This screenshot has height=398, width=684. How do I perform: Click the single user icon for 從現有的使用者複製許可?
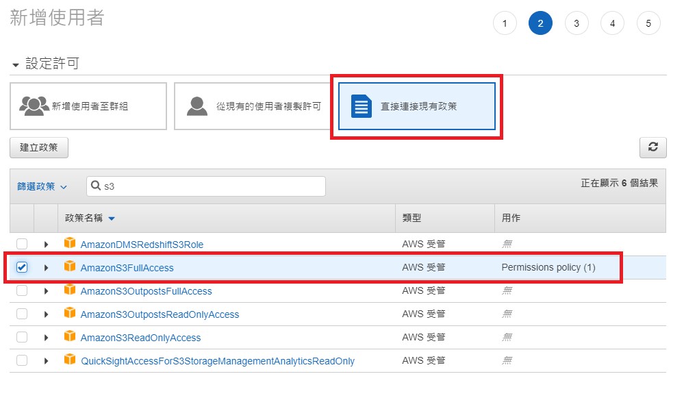[x=197, y=106]
